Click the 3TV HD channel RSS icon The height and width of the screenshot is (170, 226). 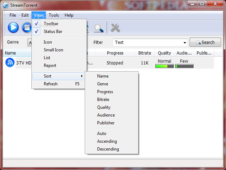pyautogui.click(x=10, y=62)
